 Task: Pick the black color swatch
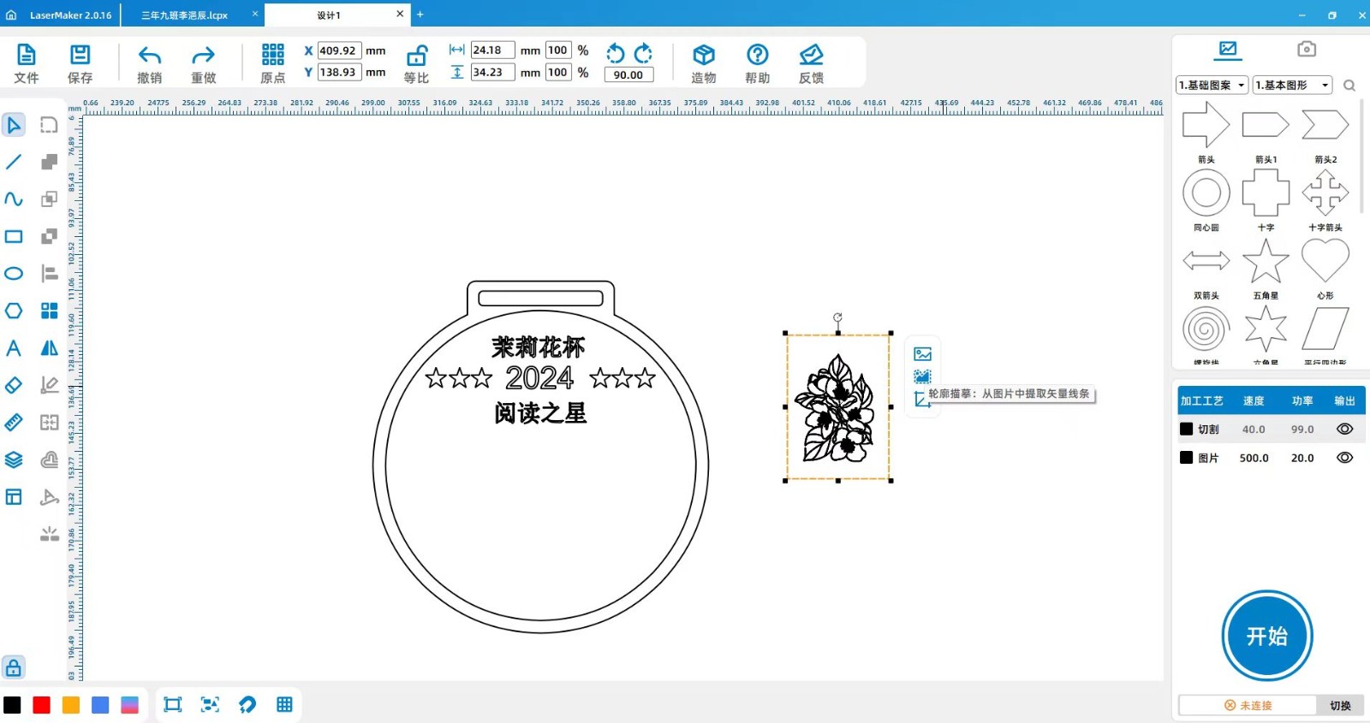coord(12,705)
